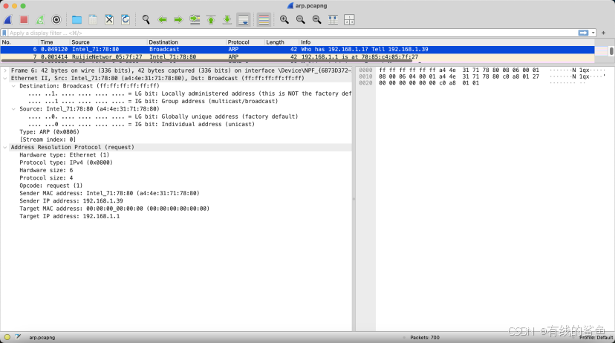615x343 pixels.
Task: Go to specified packet
Action: (195, 19)
